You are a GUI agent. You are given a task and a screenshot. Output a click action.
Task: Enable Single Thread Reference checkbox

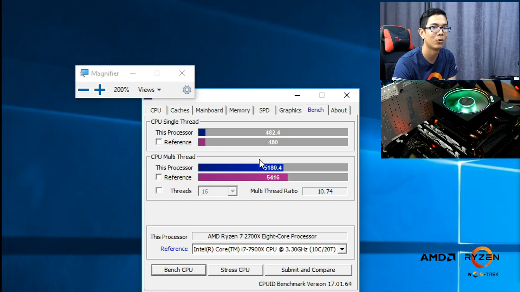pyautogui.click(x=159, y=142)
